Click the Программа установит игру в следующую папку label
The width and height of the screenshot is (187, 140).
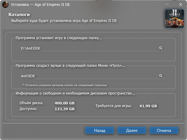[59, 38]
